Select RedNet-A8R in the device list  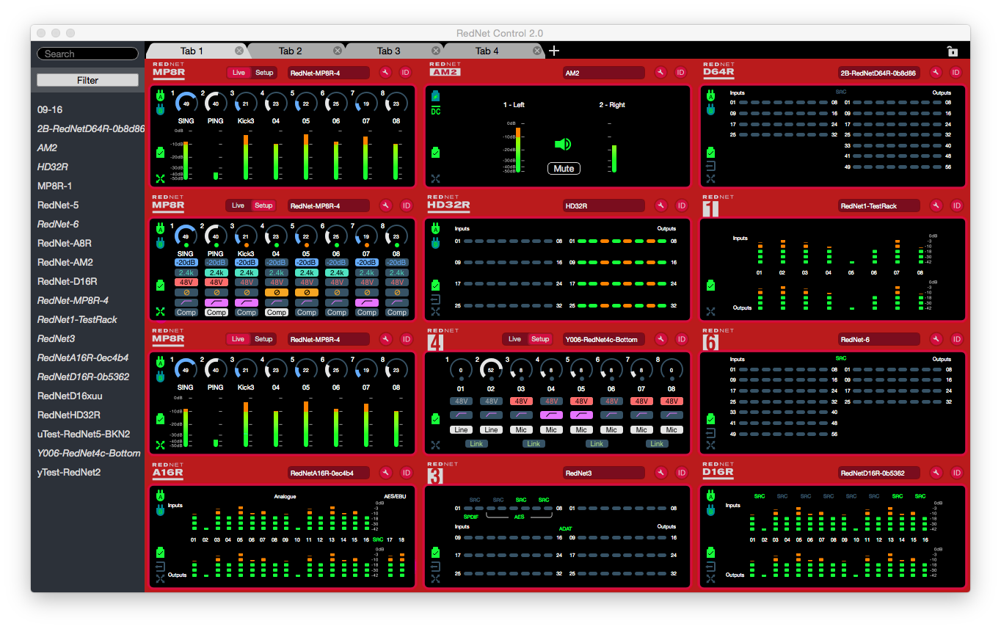[65, 243]
